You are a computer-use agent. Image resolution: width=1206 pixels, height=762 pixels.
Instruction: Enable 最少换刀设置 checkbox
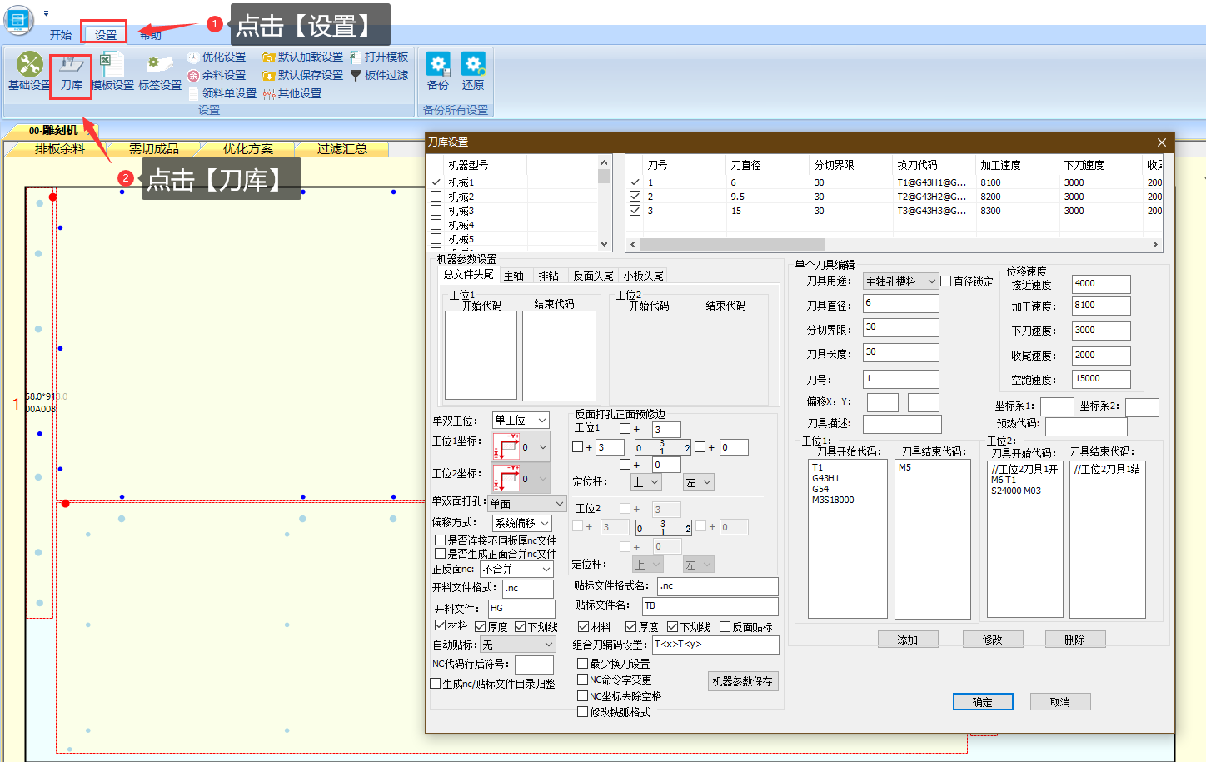[x=583, y=664]
